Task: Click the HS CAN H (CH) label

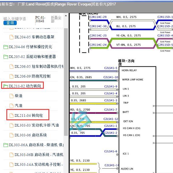Action: click(131, 128)
